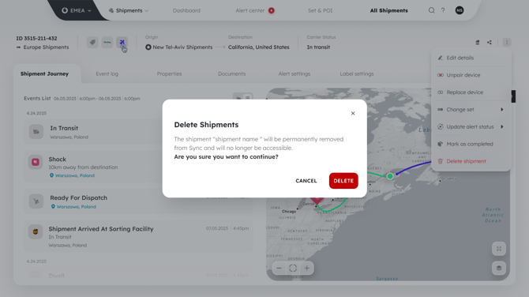Open the NS user avatar menu
Screen dimensions: 529x297
pos(460,10)
